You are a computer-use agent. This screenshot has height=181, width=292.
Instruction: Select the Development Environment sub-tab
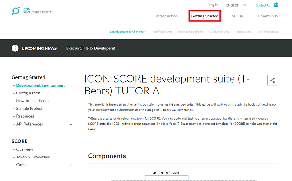(x=128, y=32)
